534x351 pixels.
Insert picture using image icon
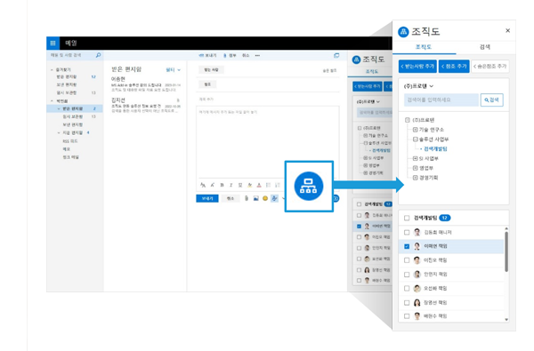tap(255, 198)
